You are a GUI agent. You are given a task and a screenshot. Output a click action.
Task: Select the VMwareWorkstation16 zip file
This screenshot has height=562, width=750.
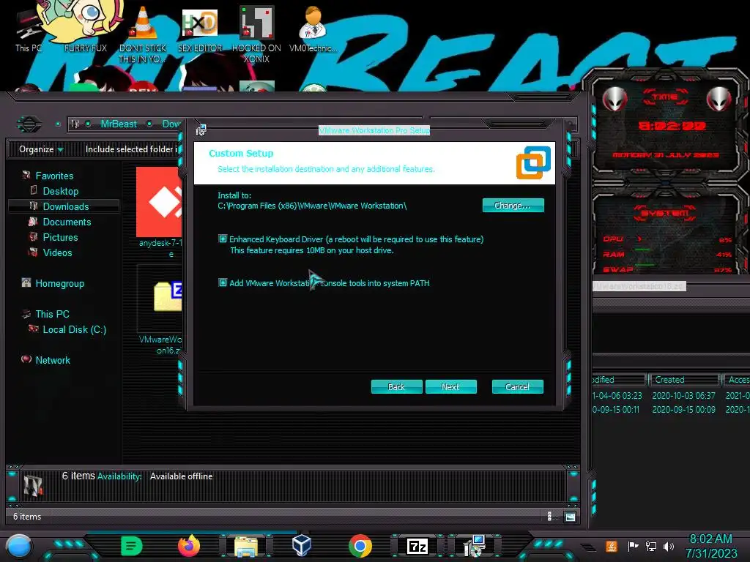[160, 310]
